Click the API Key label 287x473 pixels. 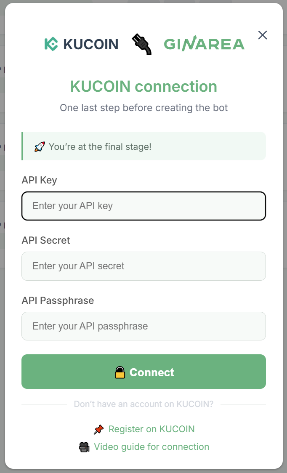point(39,180)
